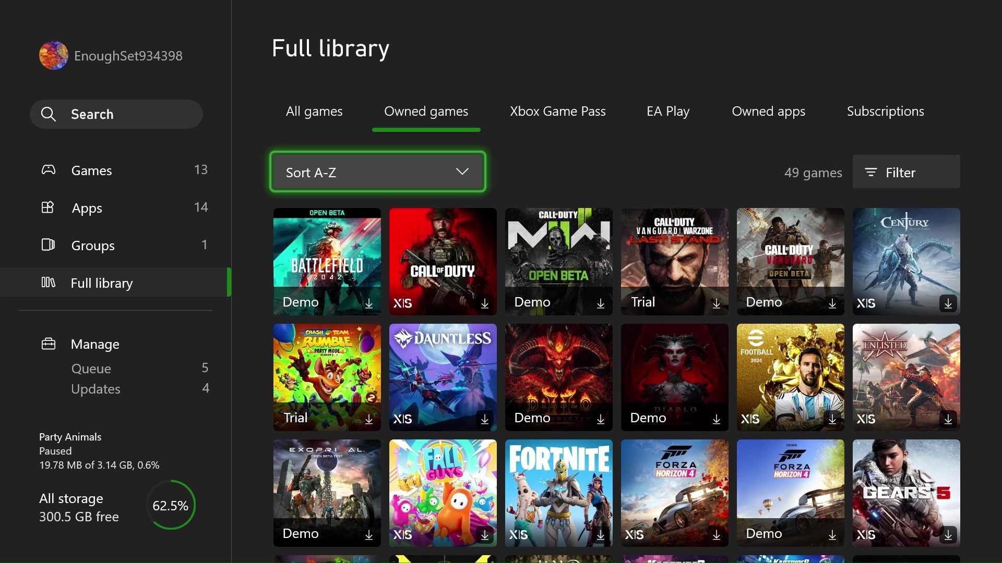The height and width of the screenshot is (563, 1002).
Task: Switch to the All games tab
Action: 314,112
